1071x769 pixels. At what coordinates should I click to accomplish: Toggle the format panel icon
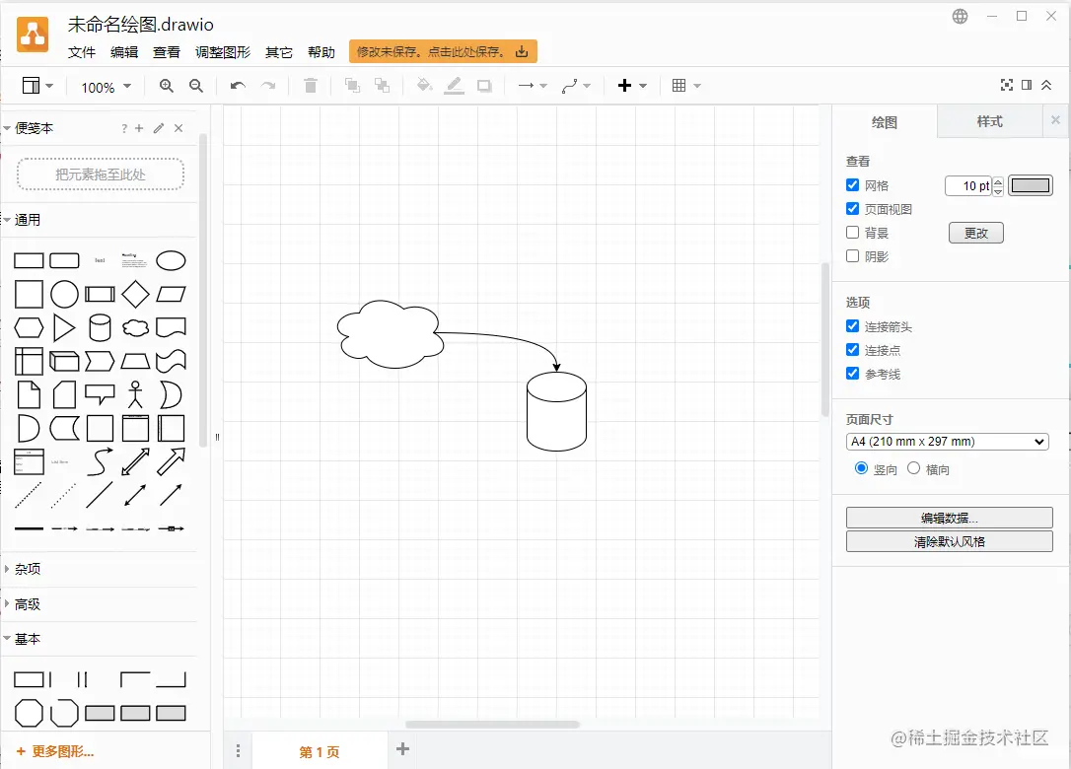tap(1026, 85)
